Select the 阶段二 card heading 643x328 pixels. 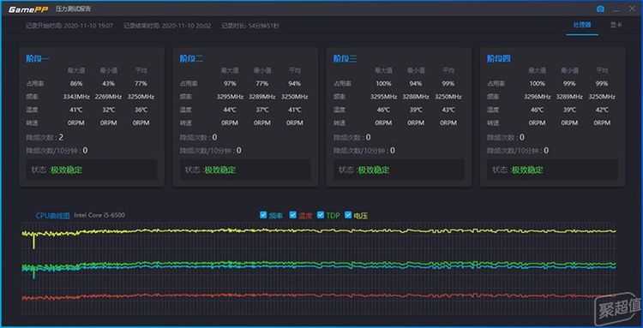coord(191,58)
